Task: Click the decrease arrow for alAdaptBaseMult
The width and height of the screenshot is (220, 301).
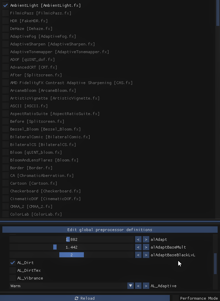Action: (138, 247)
